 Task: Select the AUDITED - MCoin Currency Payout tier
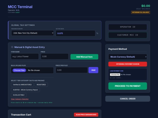tap(25, 90)
